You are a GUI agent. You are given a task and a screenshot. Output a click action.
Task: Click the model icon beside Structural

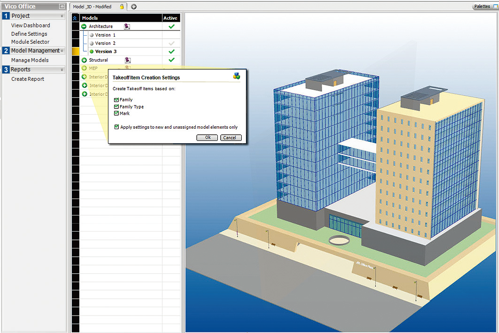coord(128,60)
